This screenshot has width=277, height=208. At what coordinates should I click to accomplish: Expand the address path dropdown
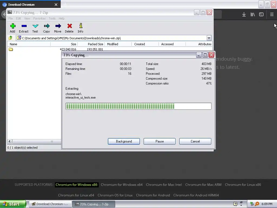point(209,38)
